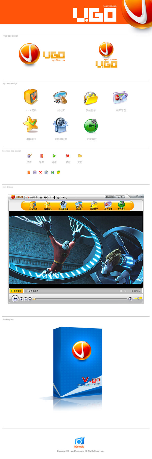Screen dimensions: 152x459
Task: Click the vertical stacked VGO logo
Action: (106, 55)
